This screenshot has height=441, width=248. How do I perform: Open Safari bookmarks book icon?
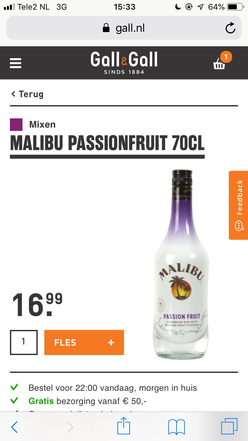click(x=176, y=427)
